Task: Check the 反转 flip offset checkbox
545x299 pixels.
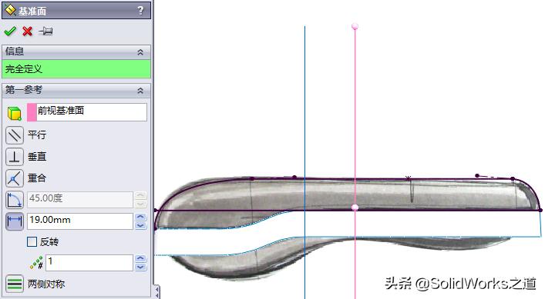Action: coord(32,241)
